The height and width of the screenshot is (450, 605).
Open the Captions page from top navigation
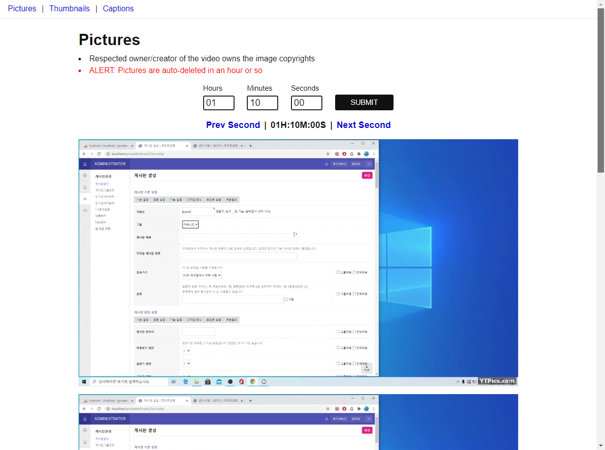click(x=118, y=8)
